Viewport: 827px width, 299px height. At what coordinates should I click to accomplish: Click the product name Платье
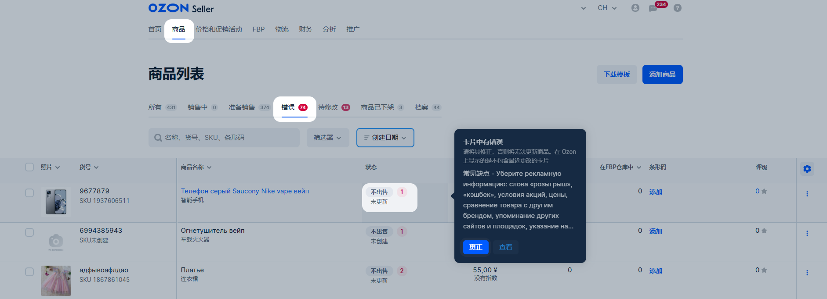click(192, 270)
